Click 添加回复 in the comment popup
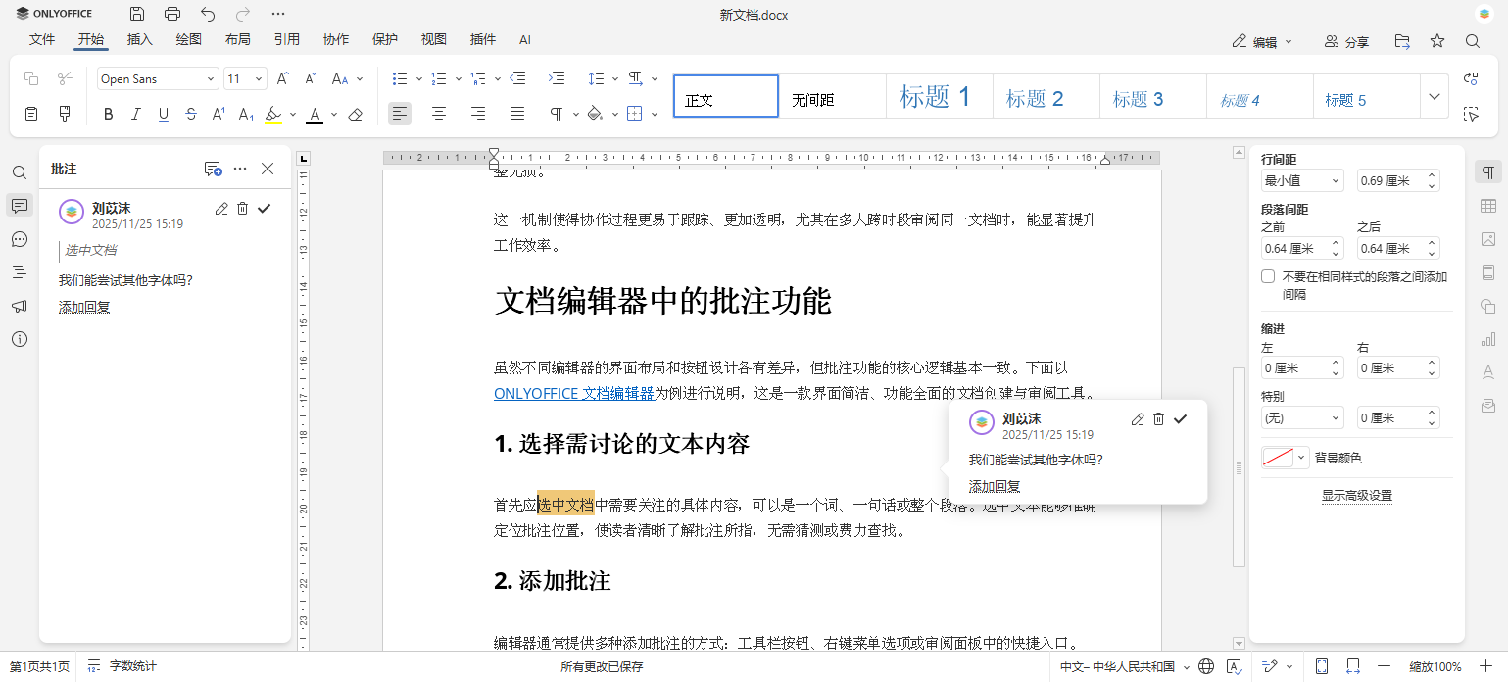Viewport: 1508px width, 682px height. click(x=995, y=485)
